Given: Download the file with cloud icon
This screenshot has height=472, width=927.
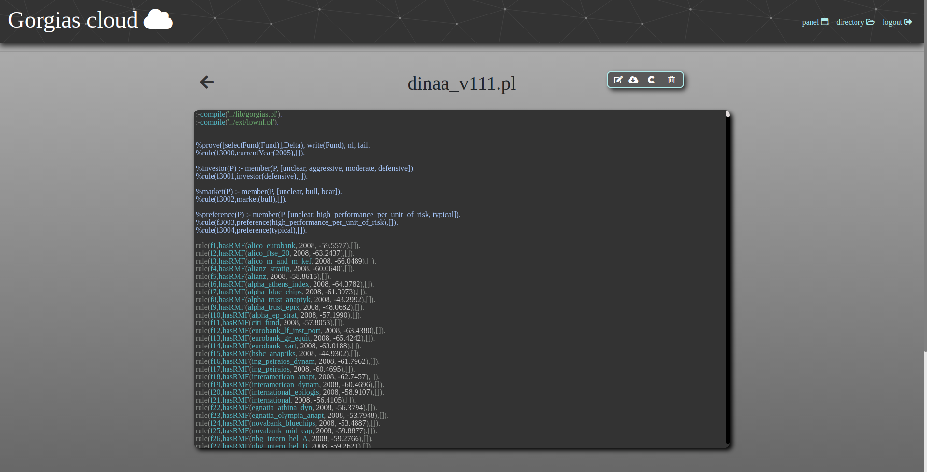Looking at the screenshot, I should (633, 80).
